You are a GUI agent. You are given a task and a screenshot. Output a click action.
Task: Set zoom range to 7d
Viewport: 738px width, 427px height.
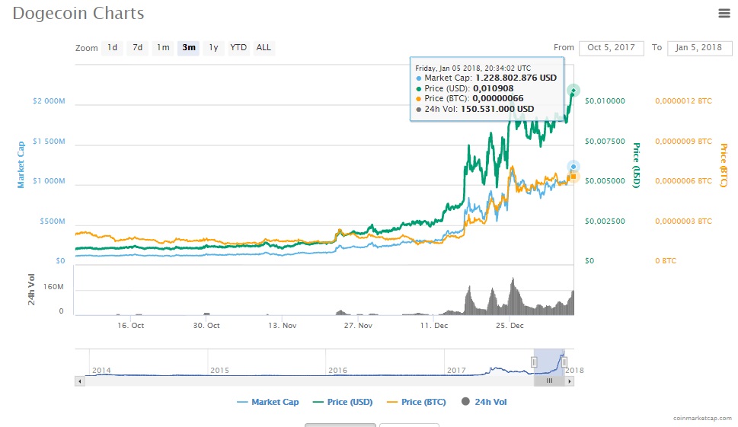(137, 47)
